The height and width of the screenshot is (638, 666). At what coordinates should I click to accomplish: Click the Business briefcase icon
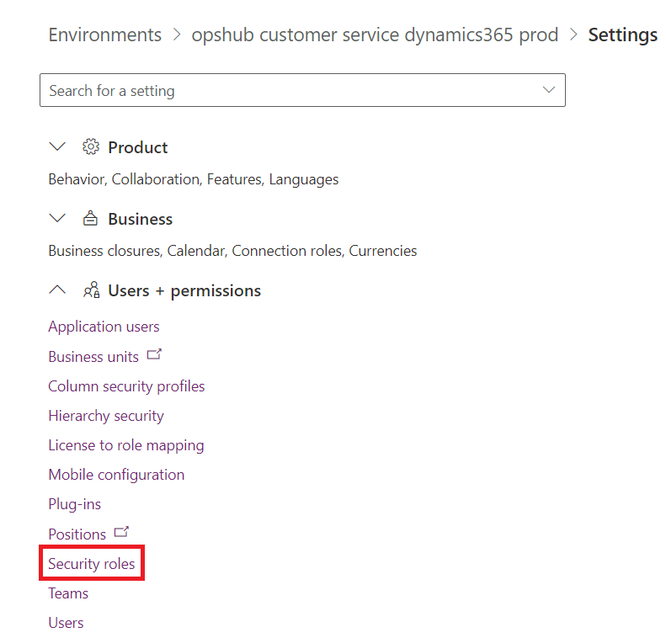90,219
